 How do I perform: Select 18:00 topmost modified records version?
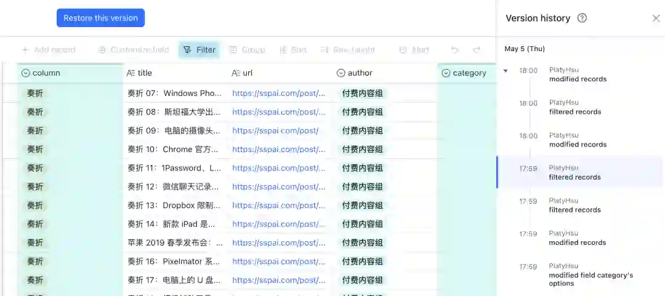pos(579,74)
